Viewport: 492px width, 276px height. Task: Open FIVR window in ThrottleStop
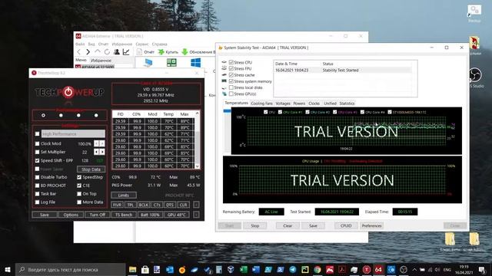point(117,205)
